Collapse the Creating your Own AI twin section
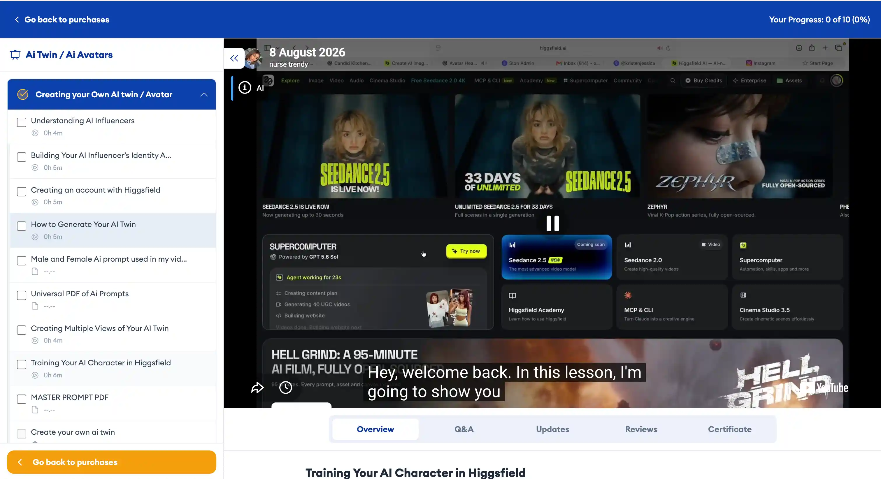The height and width of the screenshot is (479, 881). click(204, 94)
